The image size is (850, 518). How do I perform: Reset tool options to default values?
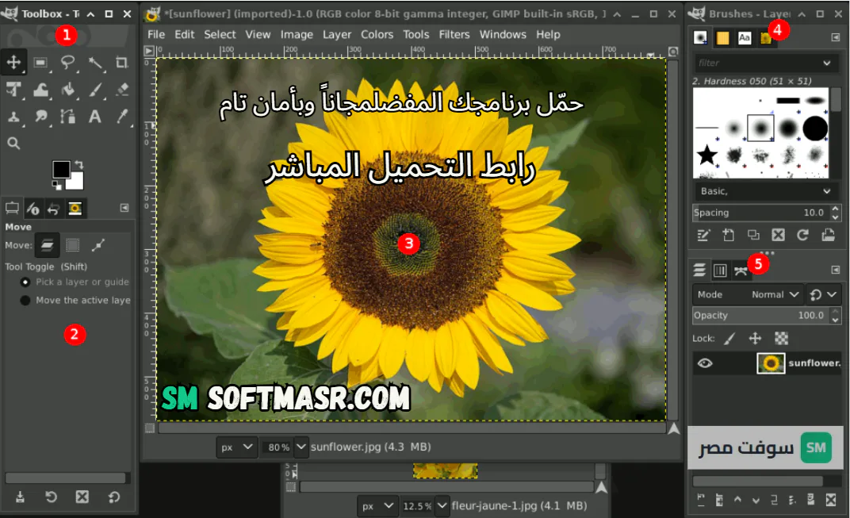114,497
